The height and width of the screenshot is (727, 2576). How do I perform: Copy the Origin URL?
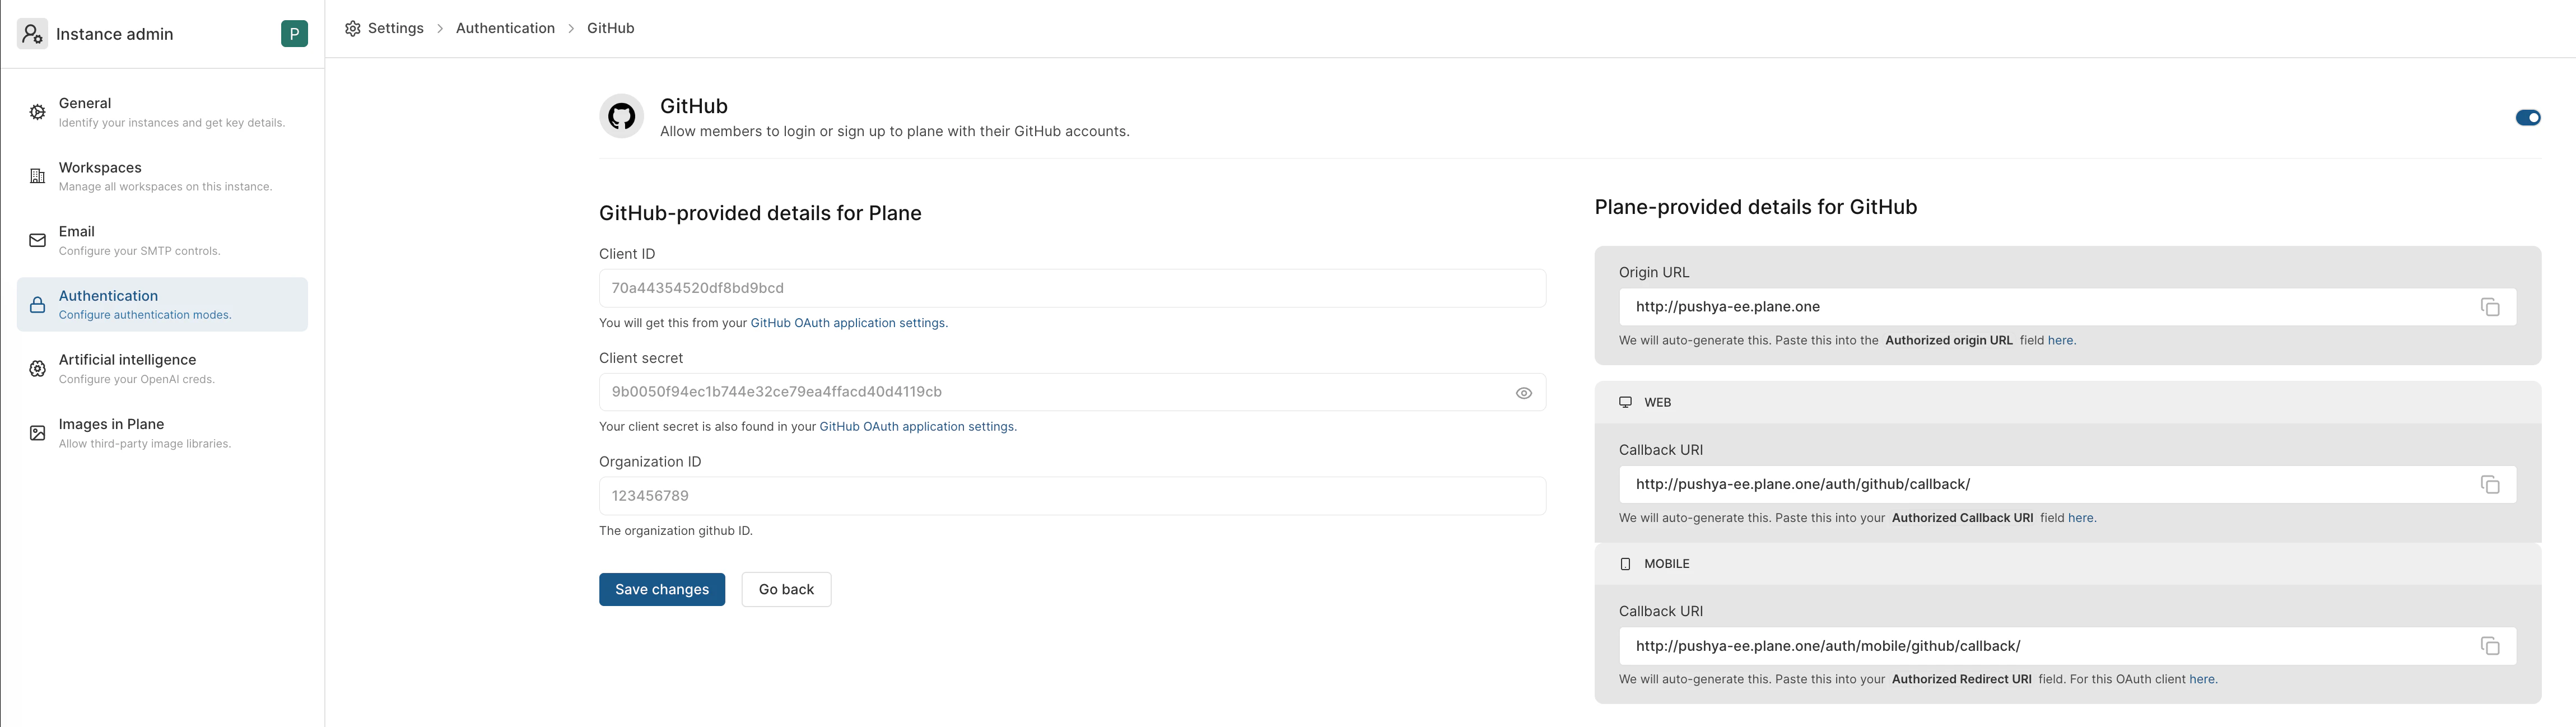point(2491,307)
